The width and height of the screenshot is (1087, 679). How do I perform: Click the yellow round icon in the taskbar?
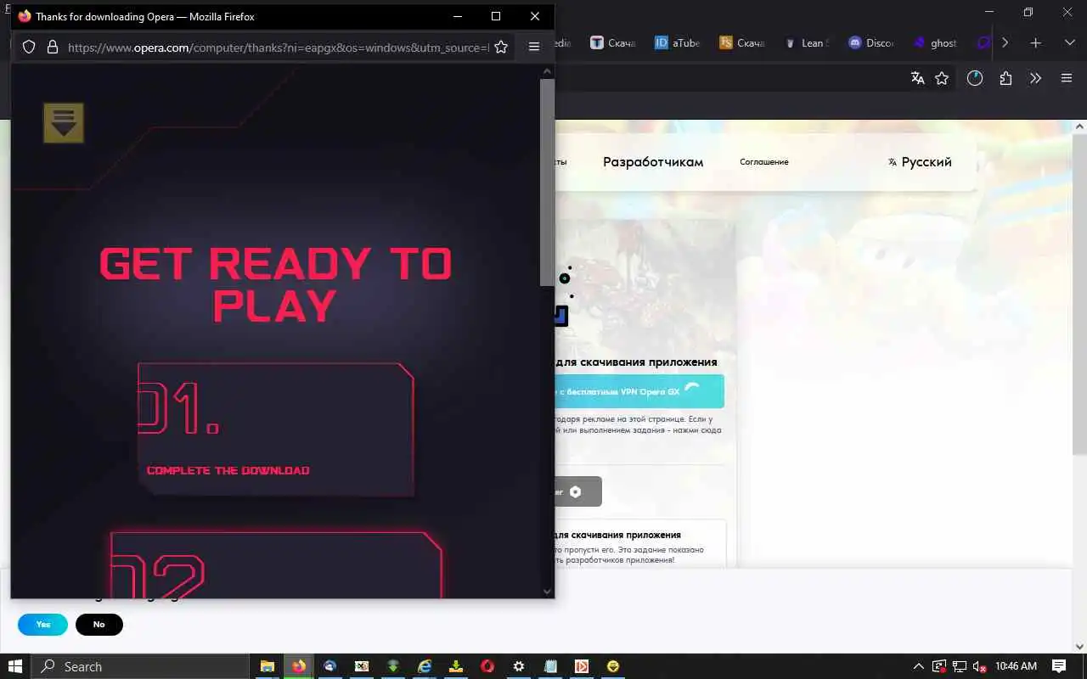point(613,666)
